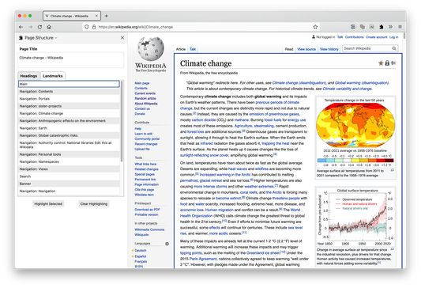Click the landmarks list scrollbar
The image size is (421, 288).
click(122, 121)
